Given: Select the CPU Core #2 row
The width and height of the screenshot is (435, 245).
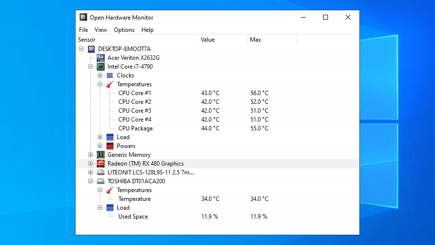Looking at the screenshot, I should [217, 102].
